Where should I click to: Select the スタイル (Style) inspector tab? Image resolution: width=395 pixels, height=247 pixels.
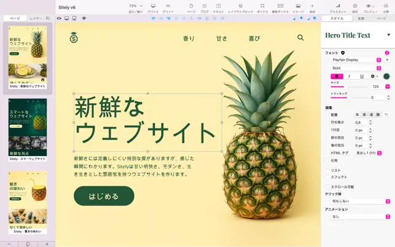(x=337, y=18)
